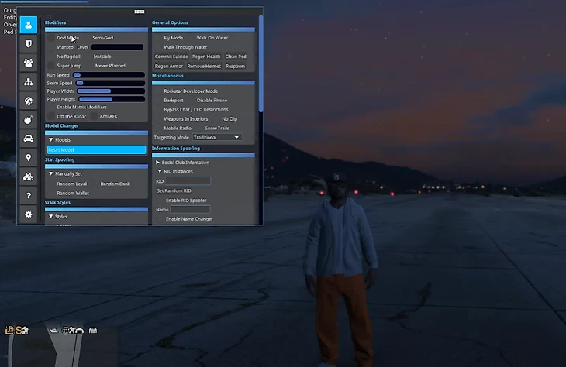The height and width of the screenshot is (367, 566).
Task: Enable the God Mode checkbox
Action: tap(51, 38)
